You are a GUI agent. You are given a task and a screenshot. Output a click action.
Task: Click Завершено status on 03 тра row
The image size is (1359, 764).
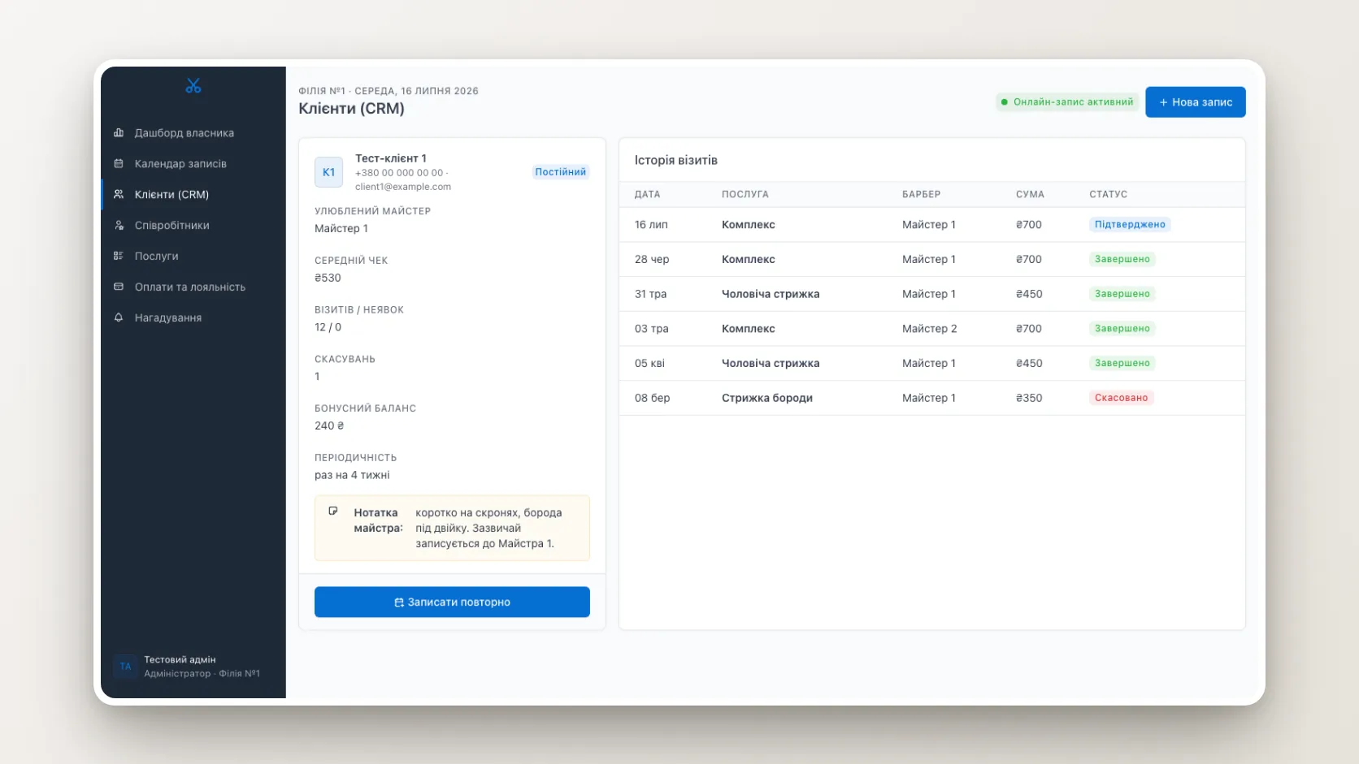coord(1122,329)
